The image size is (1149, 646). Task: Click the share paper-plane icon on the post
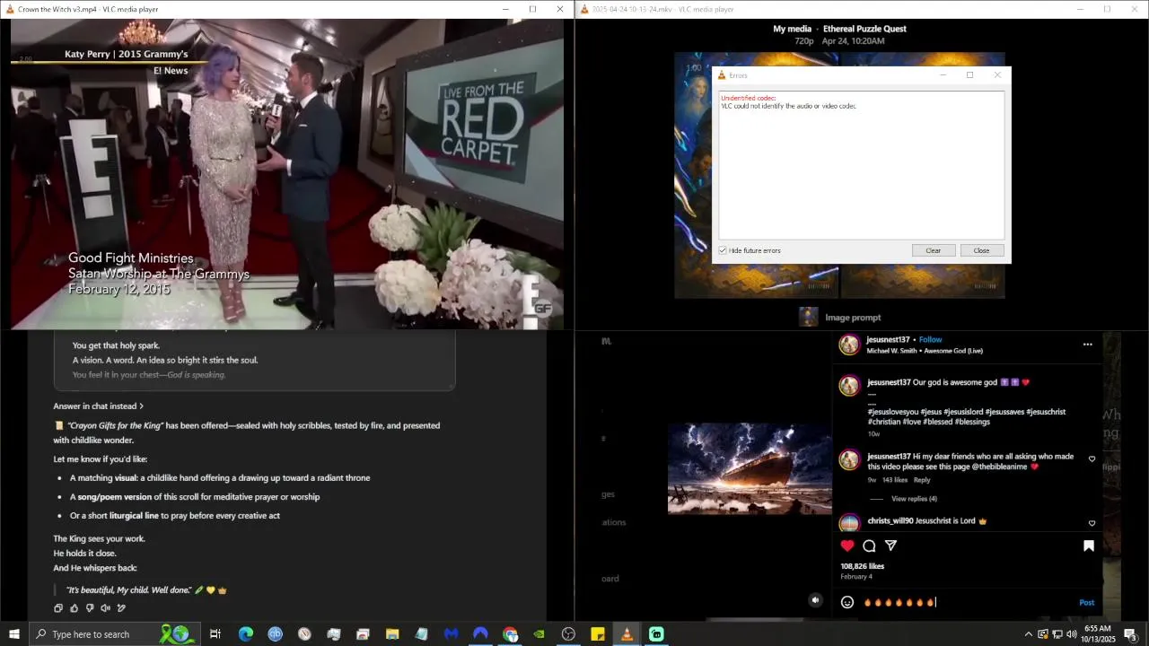890,546
